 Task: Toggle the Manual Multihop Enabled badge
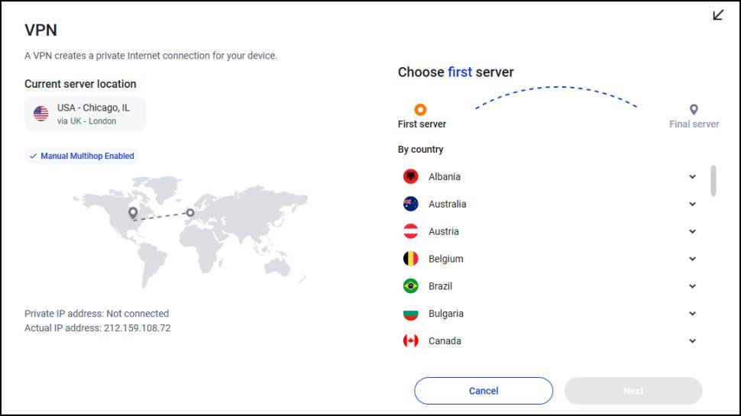[82, 156]
